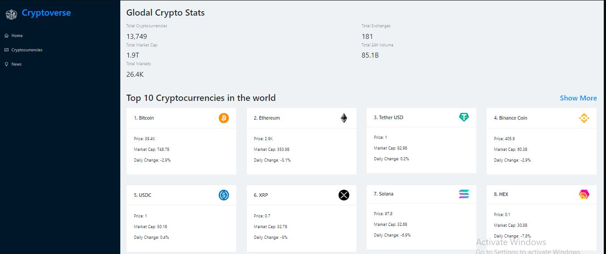The height and width of the screenshot is (254, 606).
Task: Click the Bitcoin orange coin icon
Action: [x=224, y=118]
